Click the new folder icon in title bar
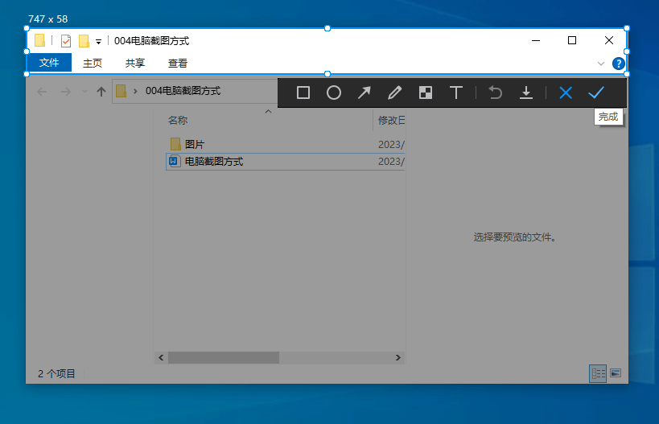 84,41
